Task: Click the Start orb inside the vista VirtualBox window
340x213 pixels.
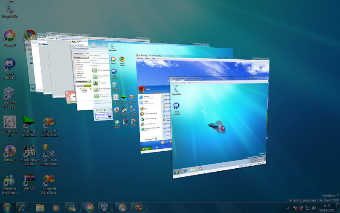Action: pos(176,172)
